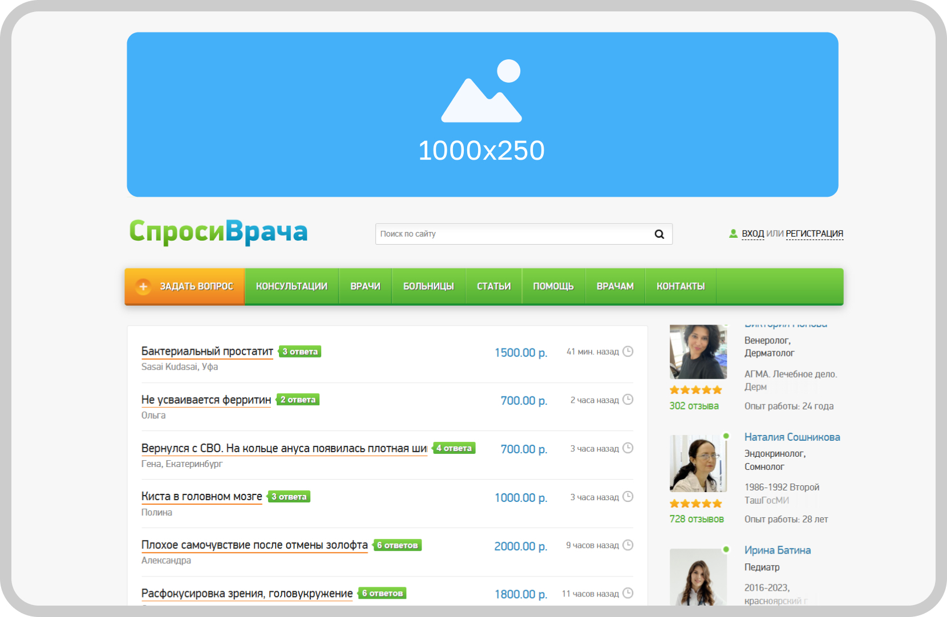Go to the ВРАЧИ section
Viewport: 947px width, 617px height.
coord(365,286)
